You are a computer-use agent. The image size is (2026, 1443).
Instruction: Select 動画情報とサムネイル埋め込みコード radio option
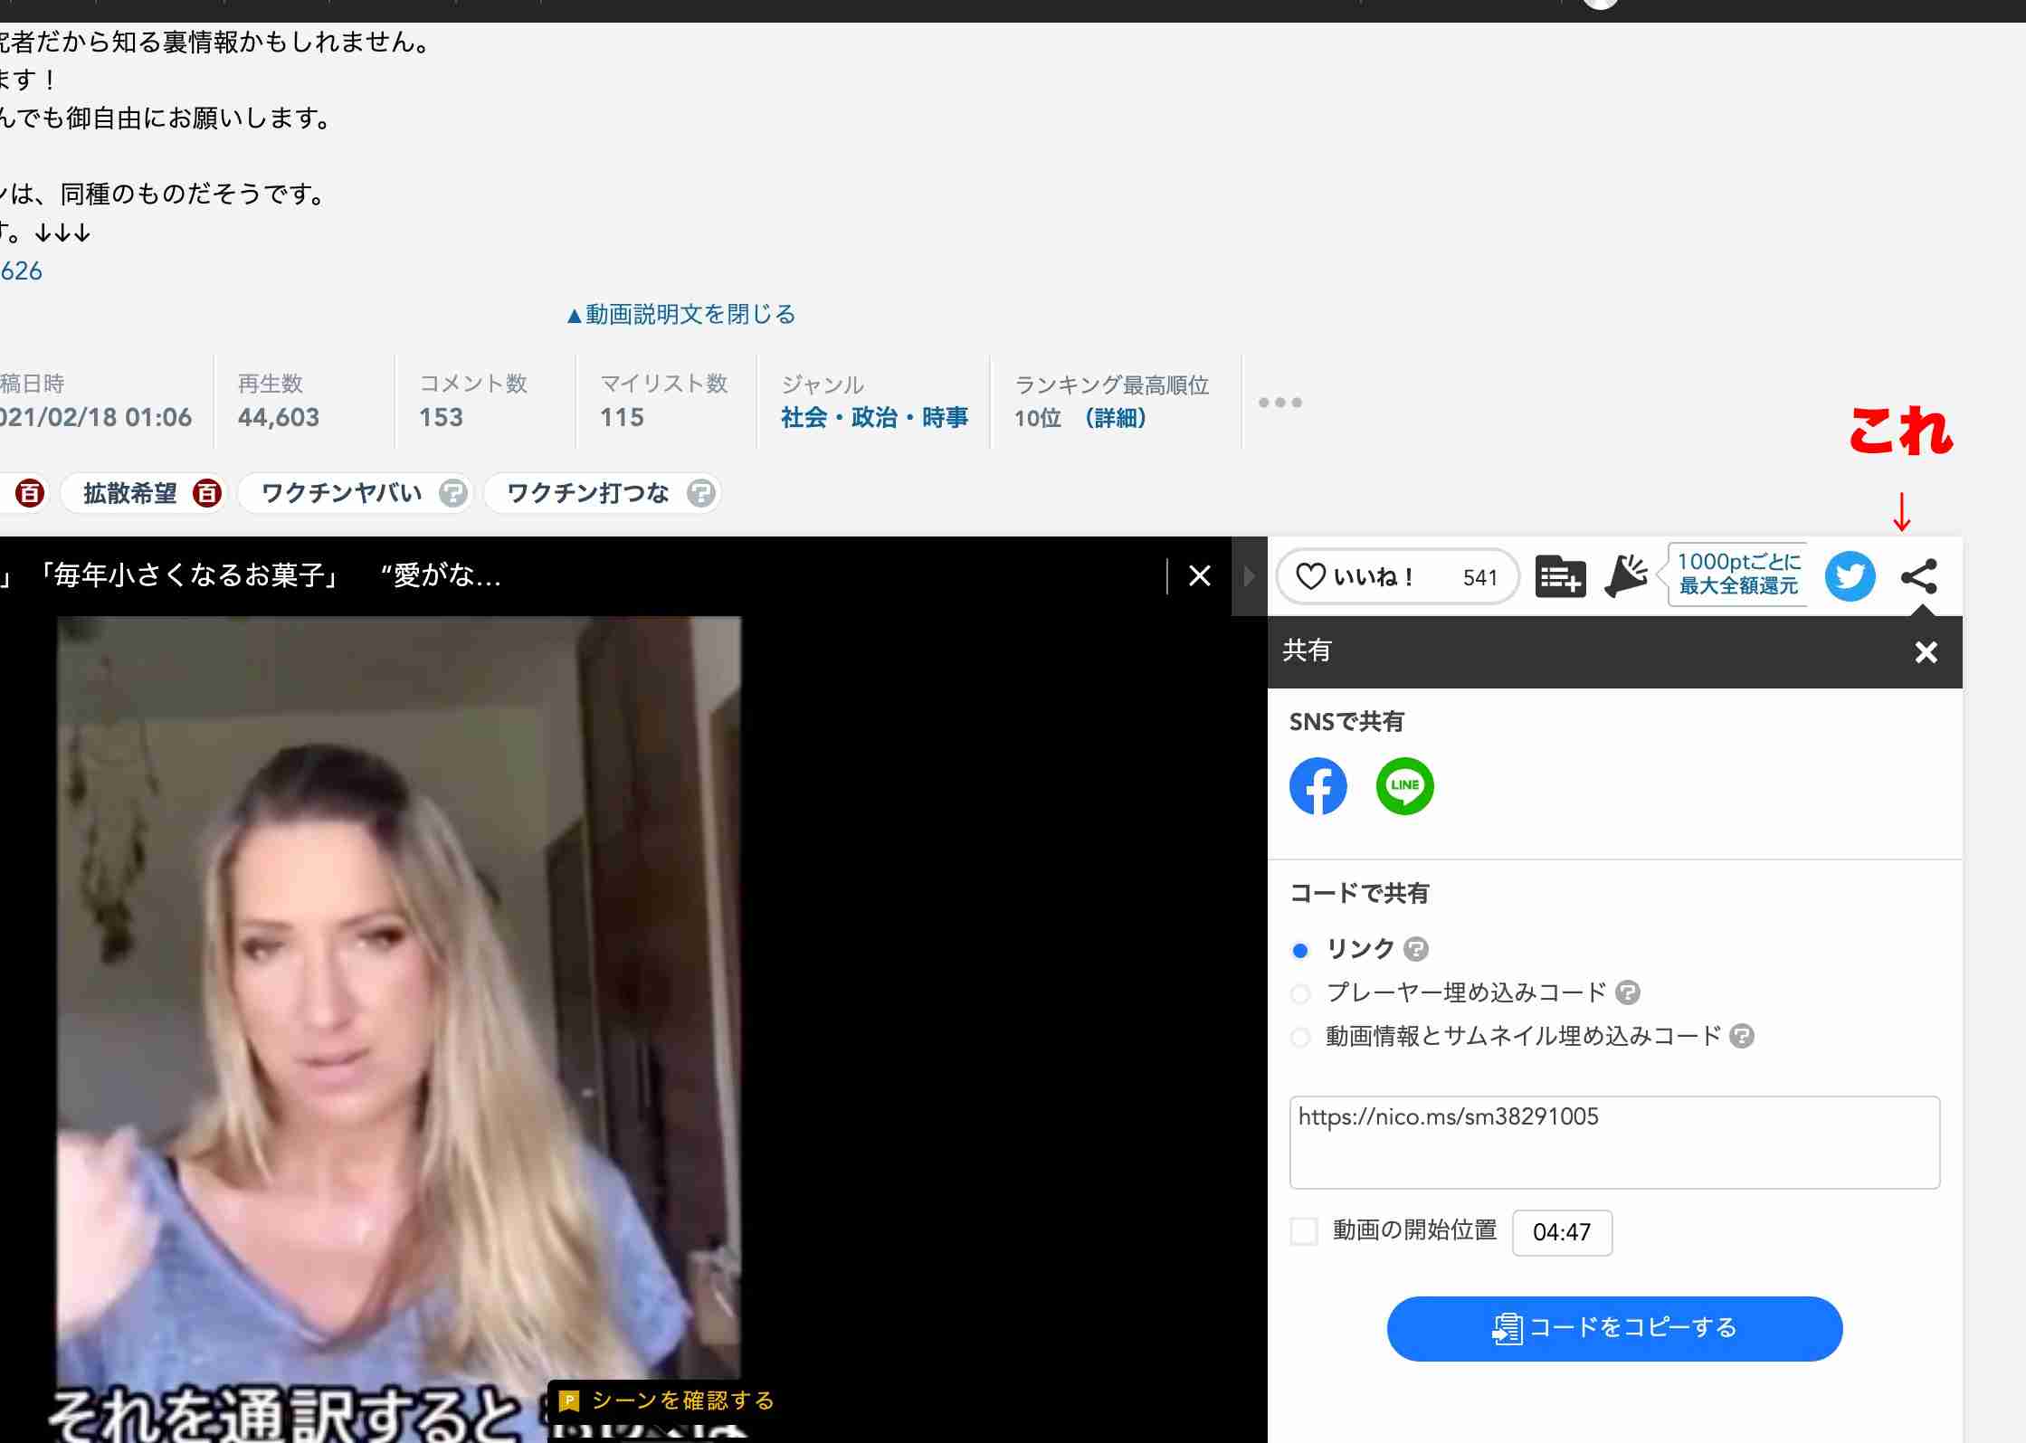(x=1300, y=1037)
